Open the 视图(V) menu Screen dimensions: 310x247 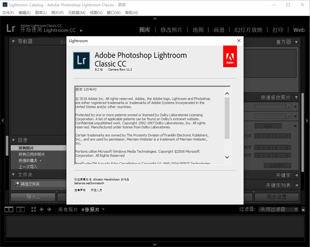pyautogui.click(x=96, y=12)
